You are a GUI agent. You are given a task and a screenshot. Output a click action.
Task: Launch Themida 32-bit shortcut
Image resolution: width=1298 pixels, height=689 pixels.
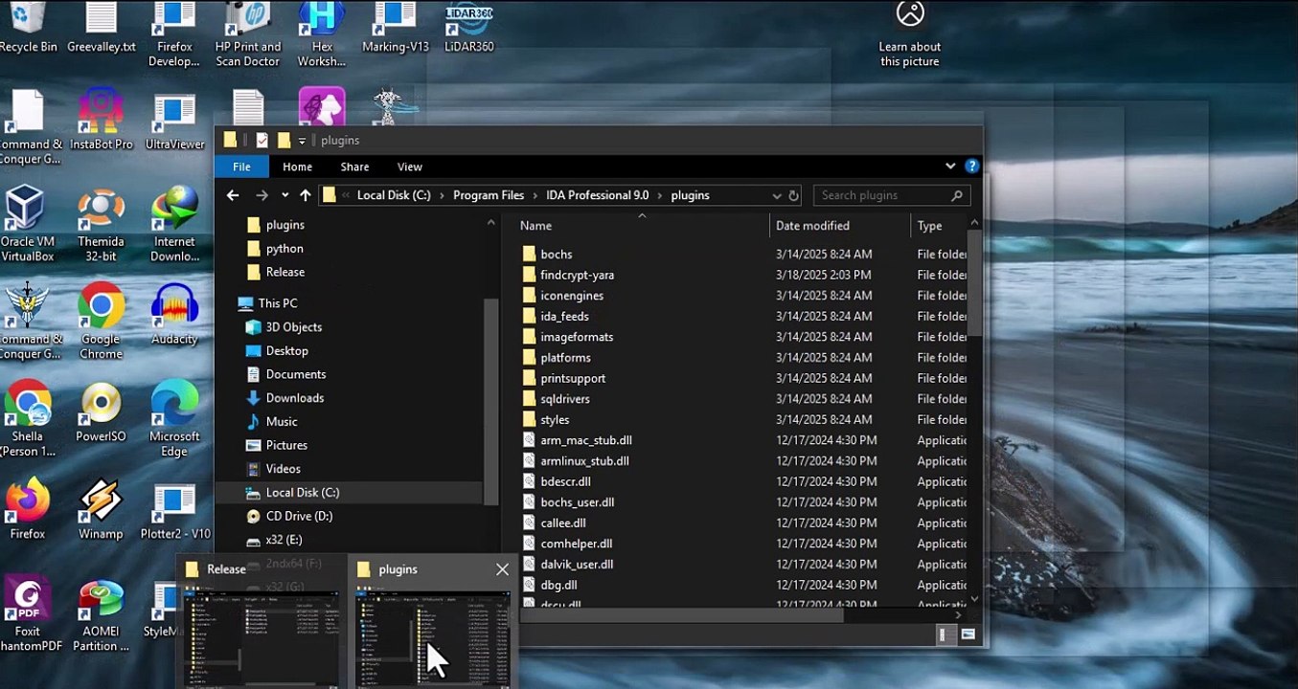[x=101, y=224]
